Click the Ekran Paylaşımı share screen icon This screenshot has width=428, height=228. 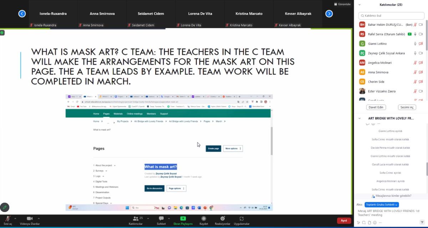click(183, 218)
